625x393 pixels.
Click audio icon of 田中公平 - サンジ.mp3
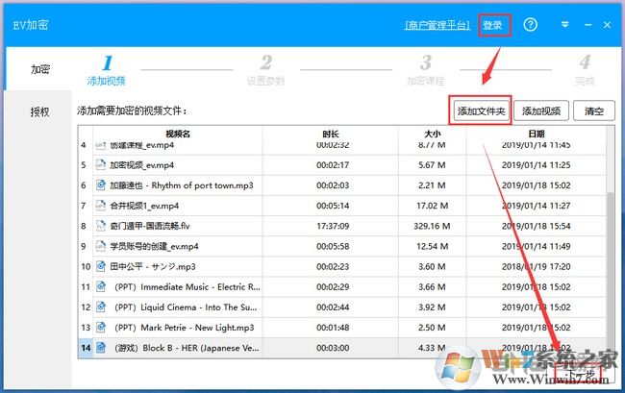coord(101,266)
